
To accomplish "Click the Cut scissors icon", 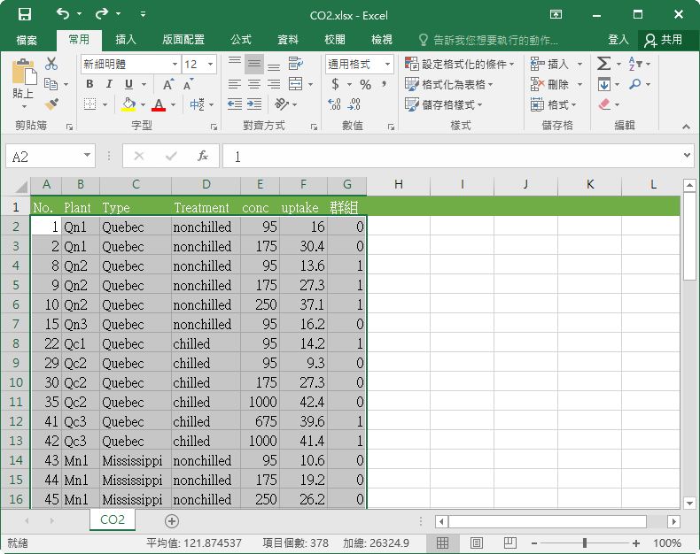I will 51,64.
